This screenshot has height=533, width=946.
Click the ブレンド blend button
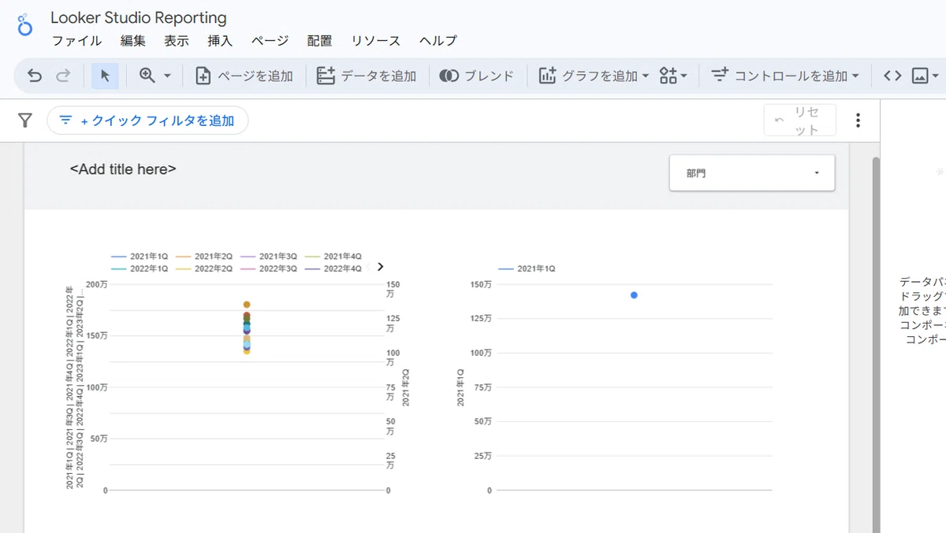click(x=477, y=76)
